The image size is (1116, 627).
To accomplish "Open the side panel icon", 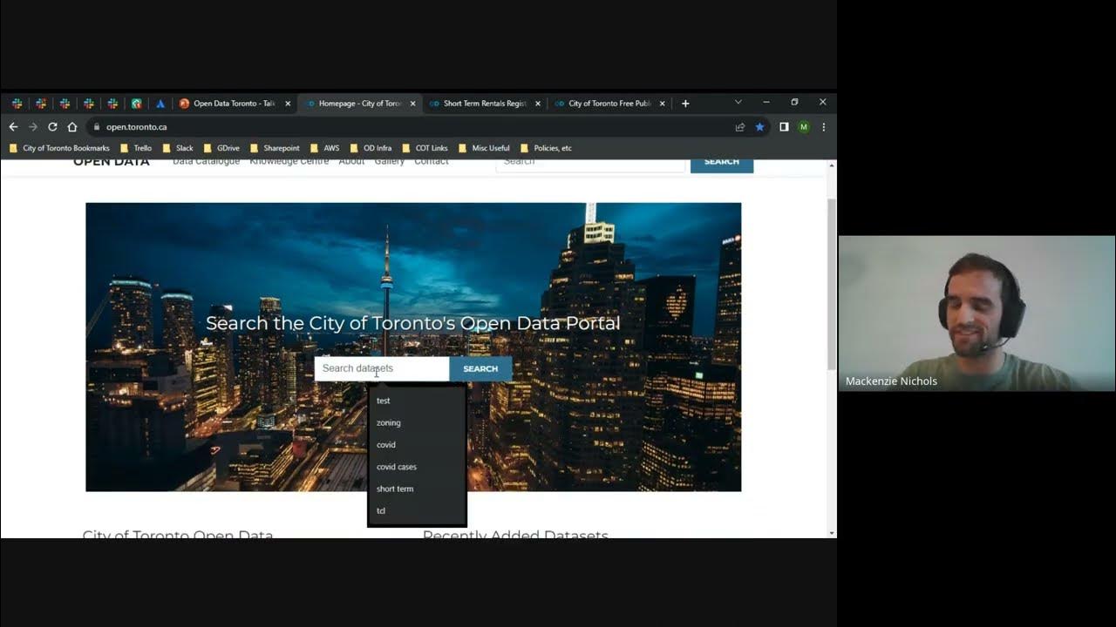I will click(784, 127).
